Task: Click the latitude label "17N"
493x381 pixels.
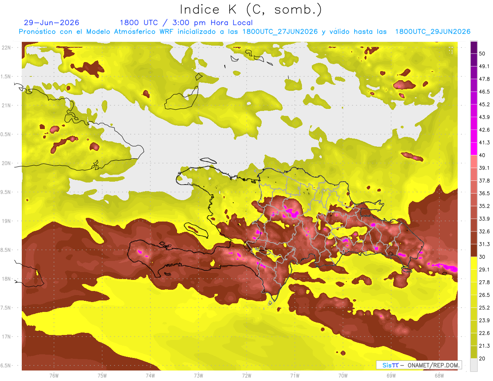Action: [6, 337]
